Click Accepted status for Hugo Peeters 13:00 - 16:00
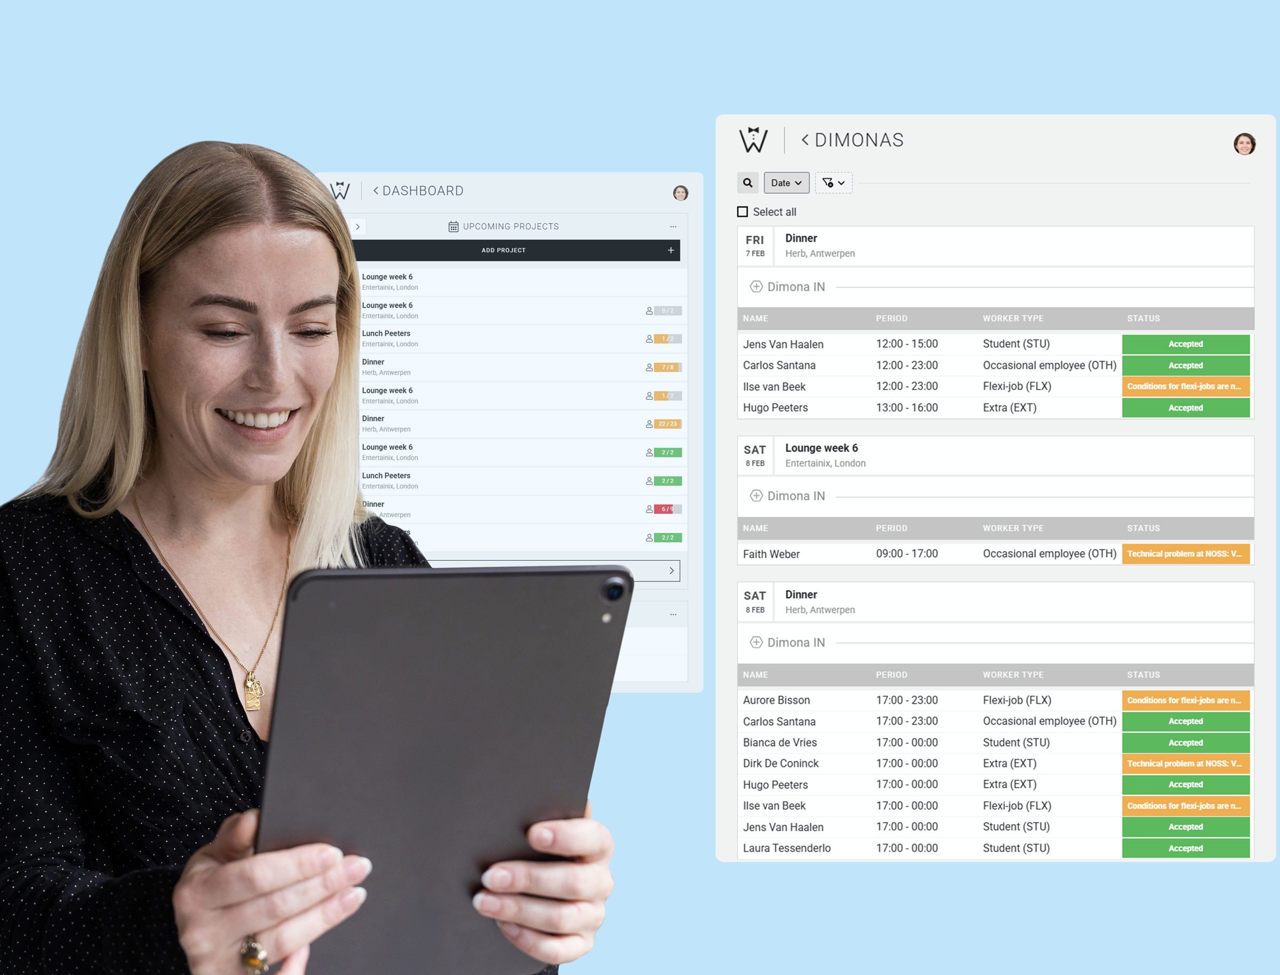Image resolution: width=1280 pixels, height=975 pixels. (1185, 408)
